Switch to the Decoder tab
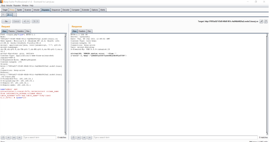 click(66, 10)
